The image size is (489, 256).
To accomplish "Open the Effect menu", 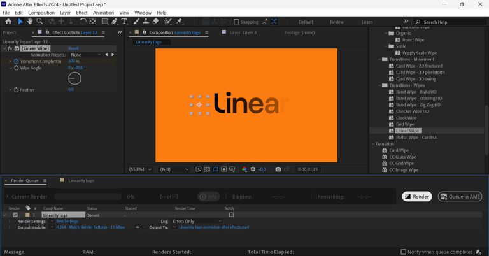I will click(81, 13).
